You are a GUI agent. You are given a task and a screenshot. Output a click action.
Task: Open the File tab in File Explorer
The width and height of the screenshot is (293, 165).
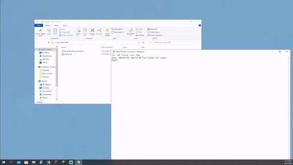coord(38,26)
